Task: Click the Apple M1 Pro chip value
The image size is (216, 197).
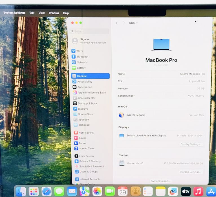Action: tap(197, 81)
